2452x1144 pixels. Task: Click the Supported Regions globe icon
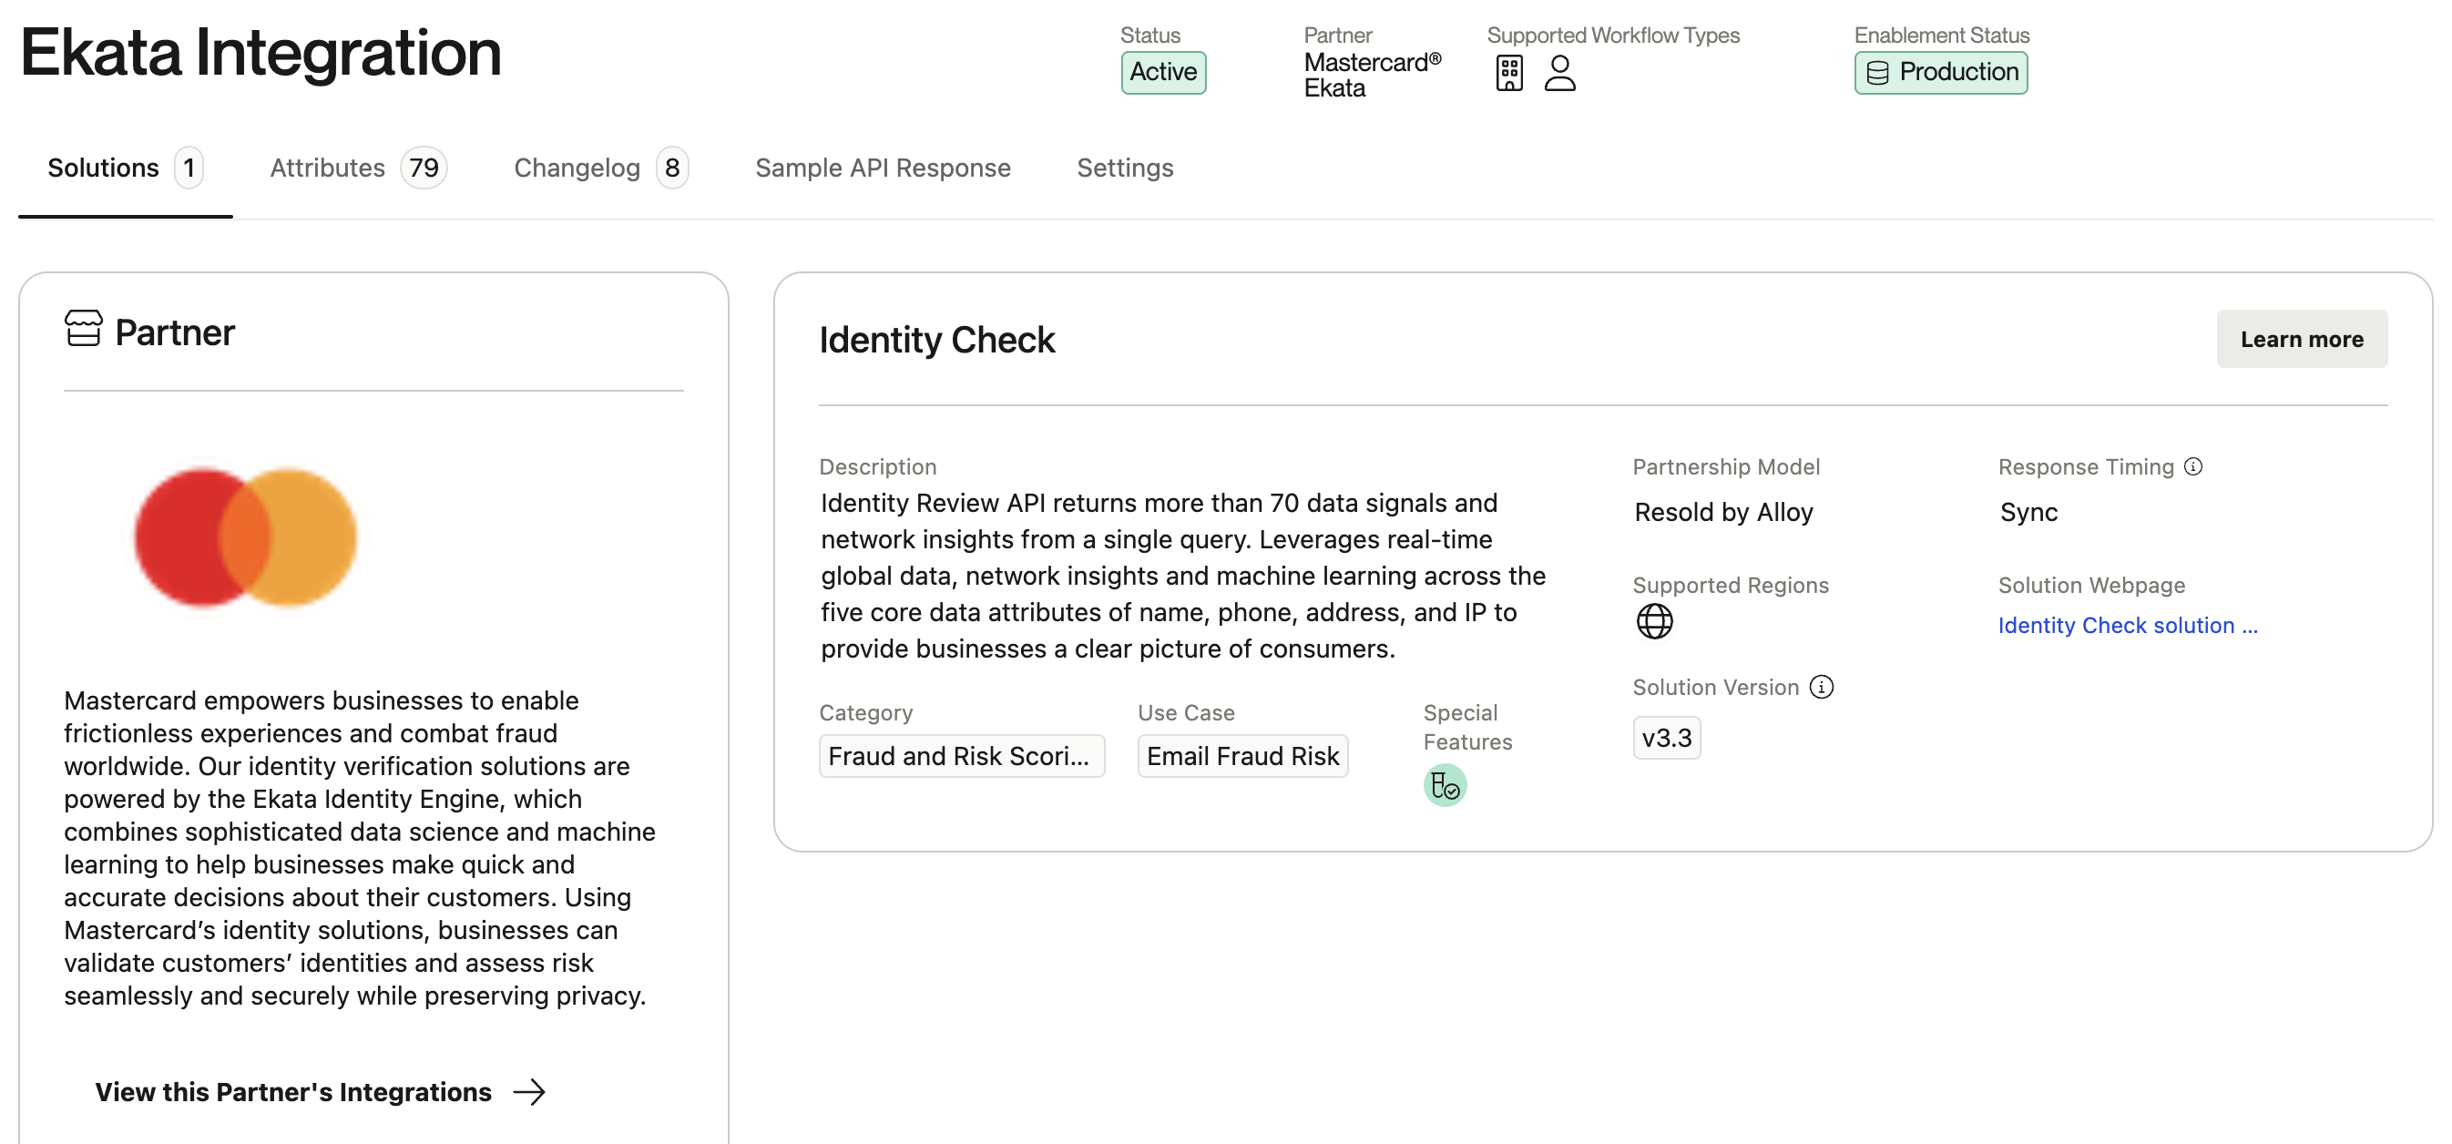click(1654, 622)
